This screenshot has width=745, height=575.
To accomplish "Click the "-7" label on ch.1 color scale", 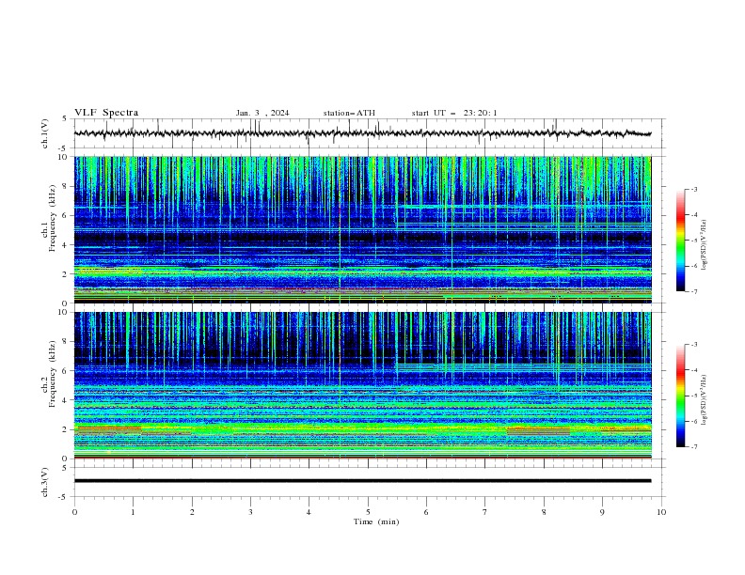I will [694, 291].
